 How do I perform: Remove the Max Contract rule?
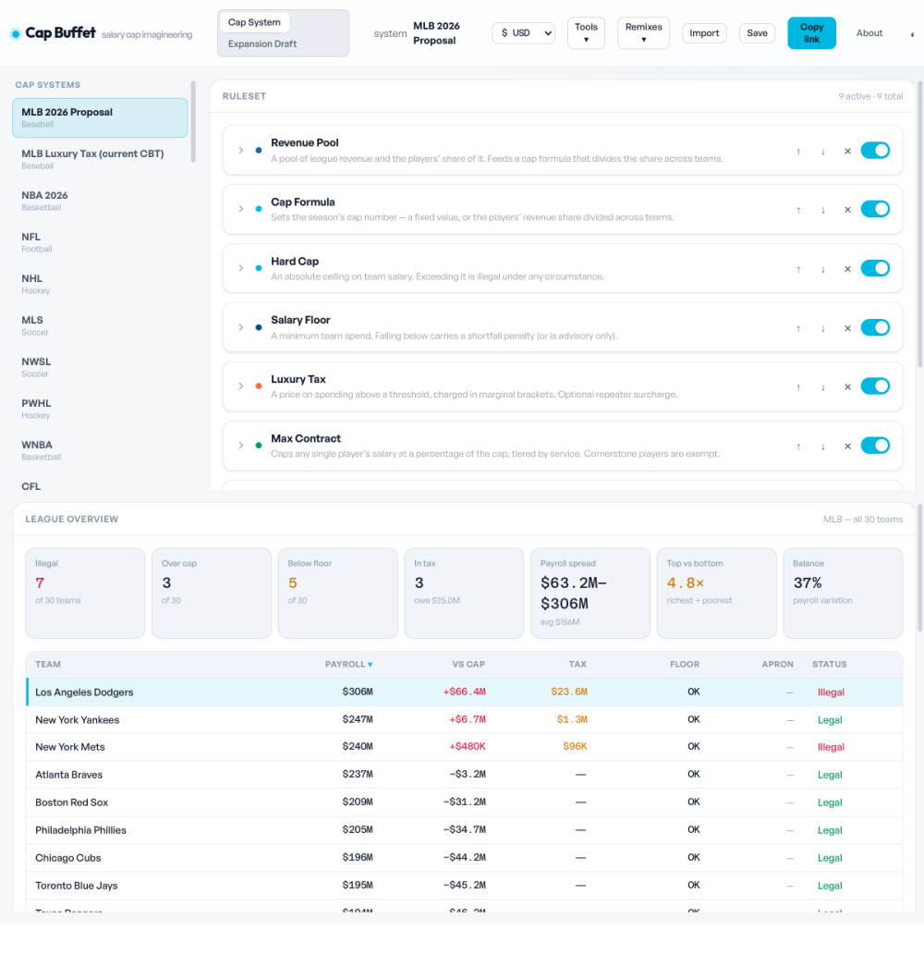[847, 447]
